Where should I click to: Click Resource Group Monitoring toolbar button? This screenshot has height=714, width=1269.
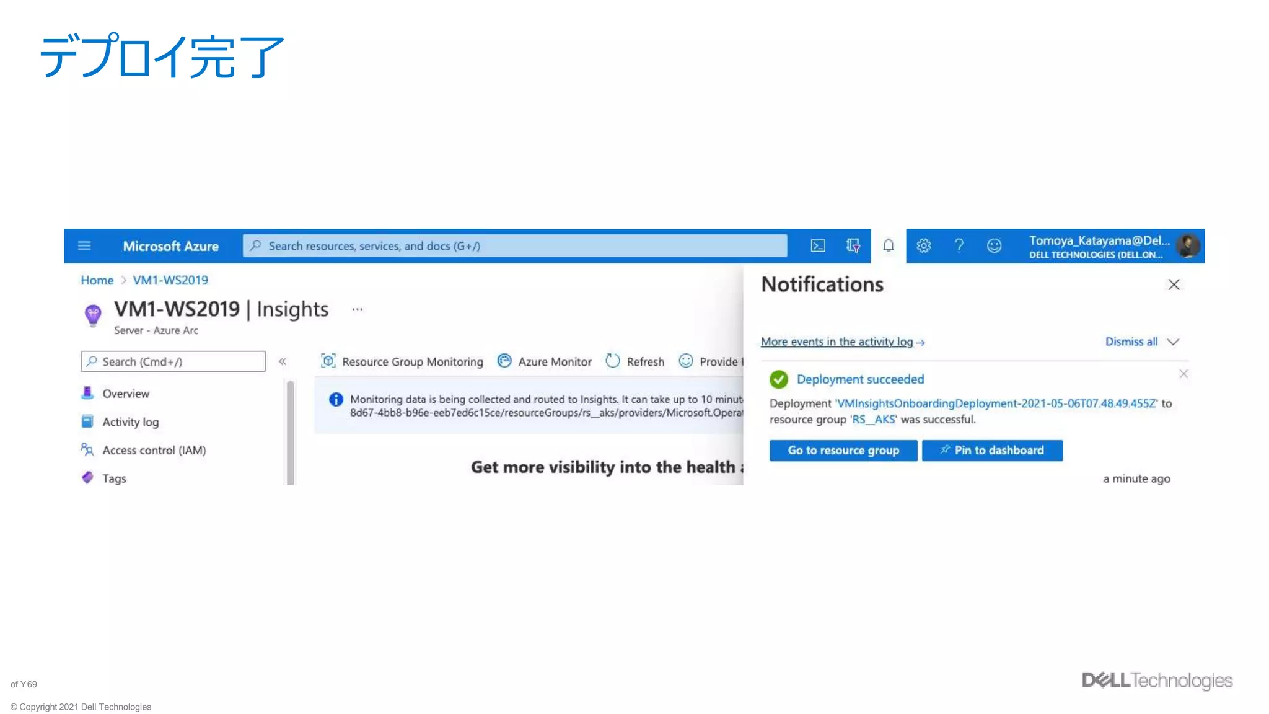(402, 361)
